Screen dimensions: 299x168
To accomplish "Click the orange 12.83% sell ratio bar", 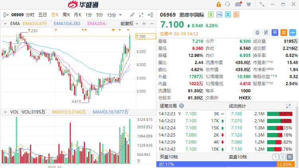I will [286, 164].
